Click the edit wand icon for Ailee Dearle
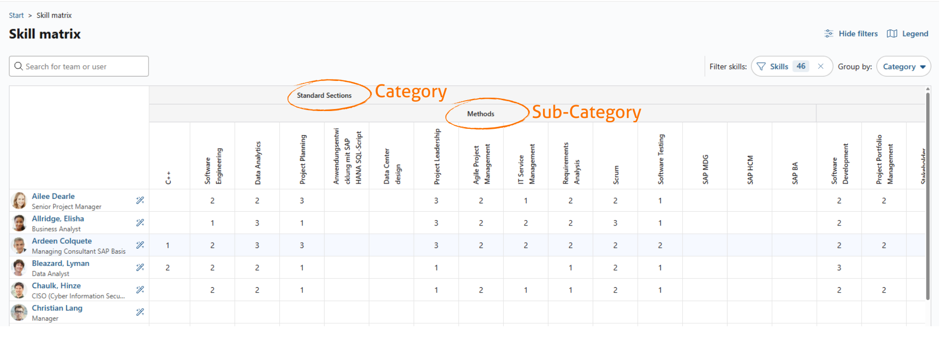The width and height of the screenshot is (947, 341). tap(140, 200)
